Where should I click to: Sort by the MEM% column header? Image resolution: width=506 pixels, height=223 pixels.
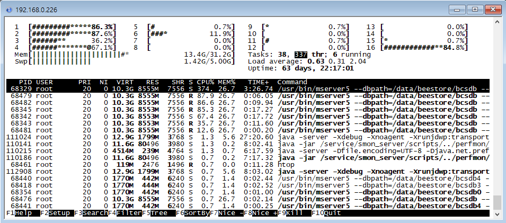pyautogui.click(x=226, y=82)
